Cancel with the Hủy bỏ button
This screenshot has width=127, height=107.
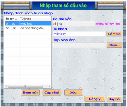coord(114,99)
